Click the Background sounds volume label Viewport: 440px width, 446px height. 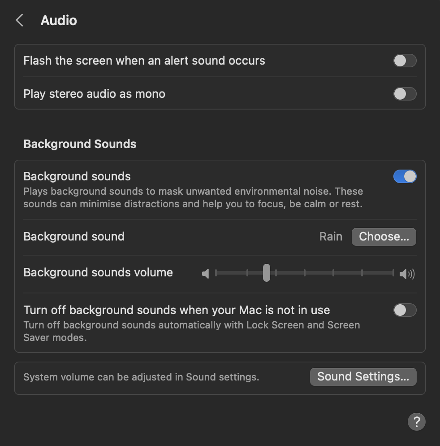pos(98,272)
